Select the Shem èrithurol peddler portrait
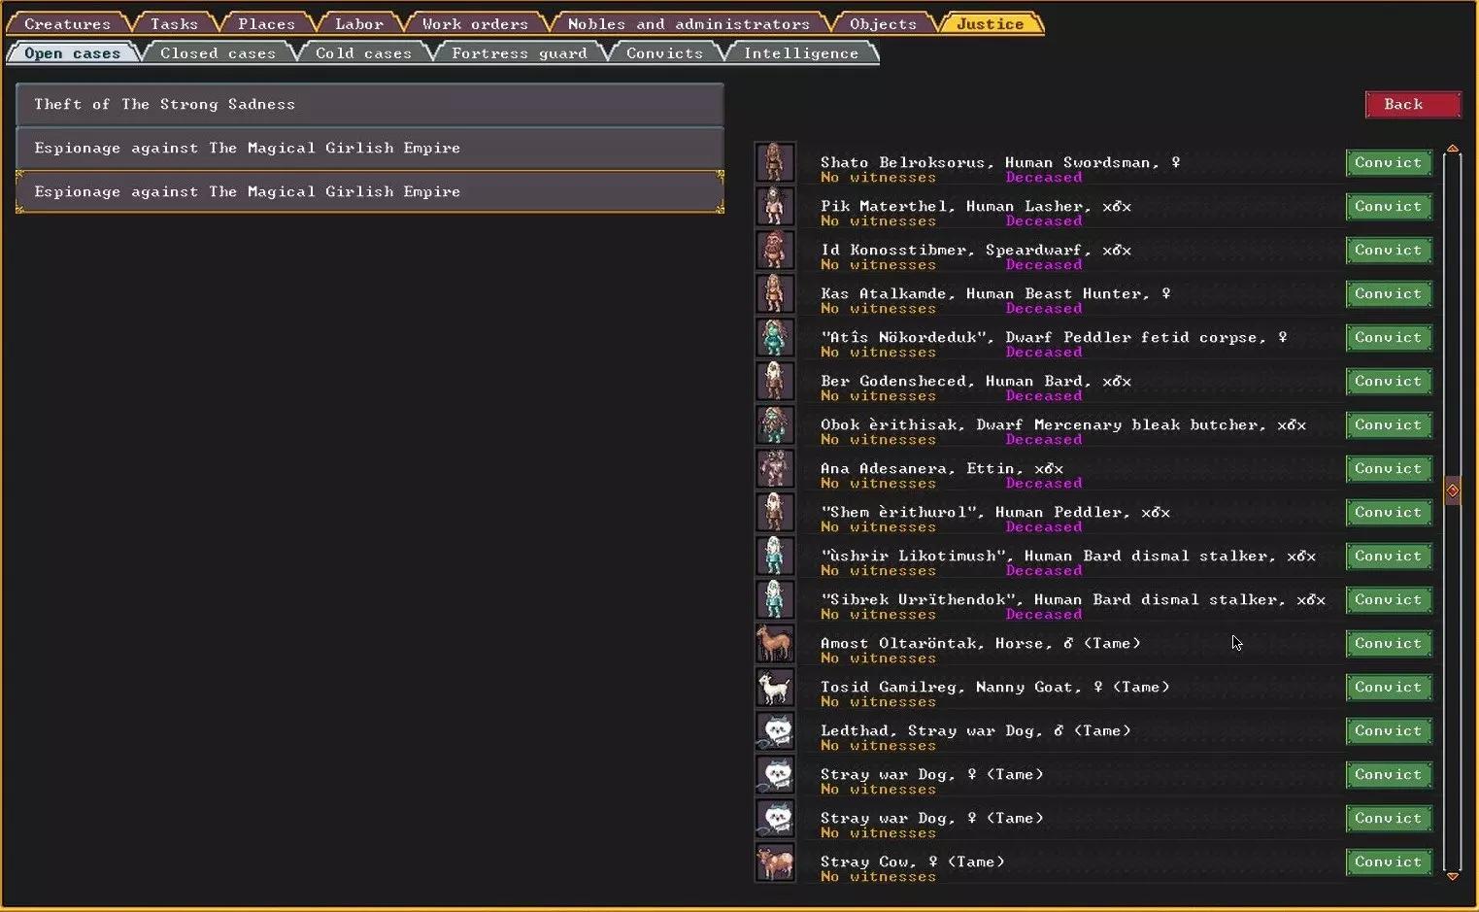This screenshot has height=912, width=1479. click(775, 513)
